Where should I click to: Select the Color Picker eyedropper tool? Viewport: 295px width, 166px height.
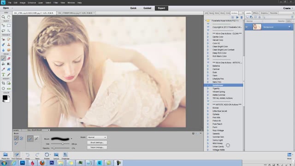[x=3, y=69]
